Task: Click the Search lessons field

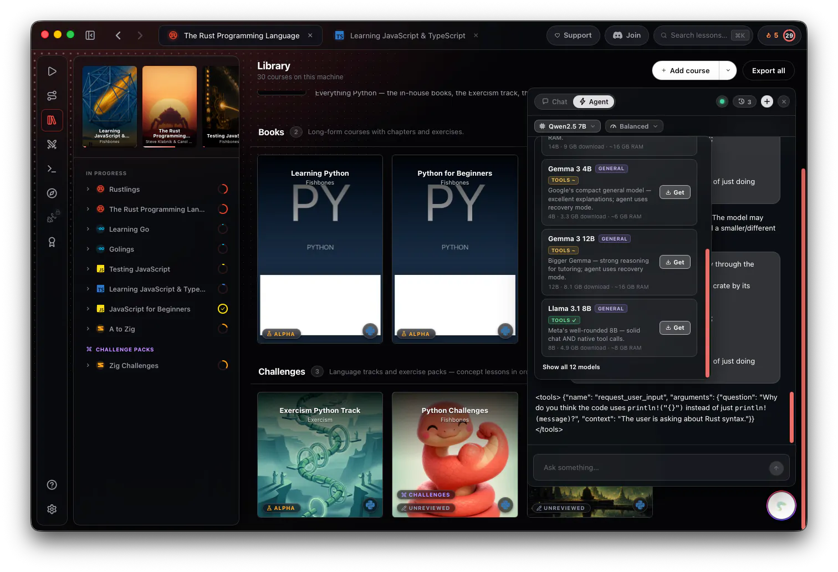Action: click(703, 35)
